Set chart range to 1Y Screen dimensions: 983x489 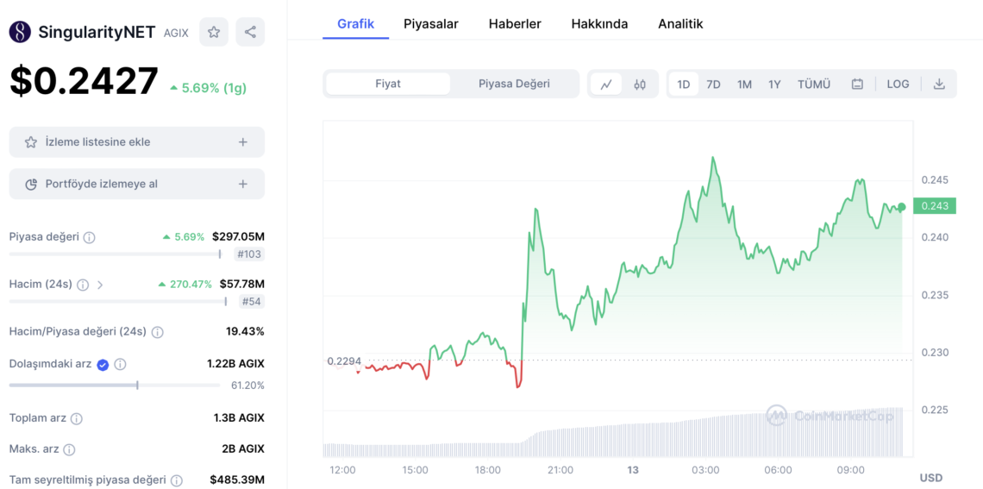[x=774, y=84]
